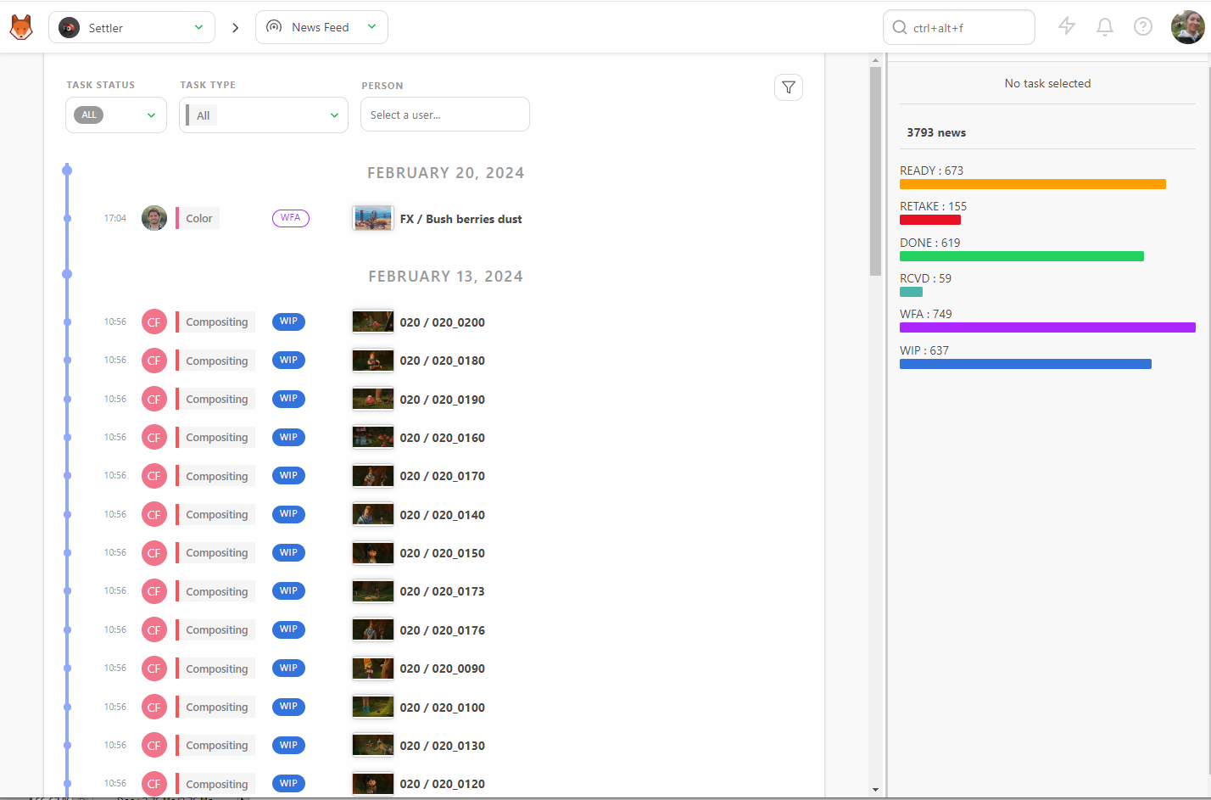Select news item 020 / 020_0200
Screen dimensions: 1211x800
pos(443,322)
